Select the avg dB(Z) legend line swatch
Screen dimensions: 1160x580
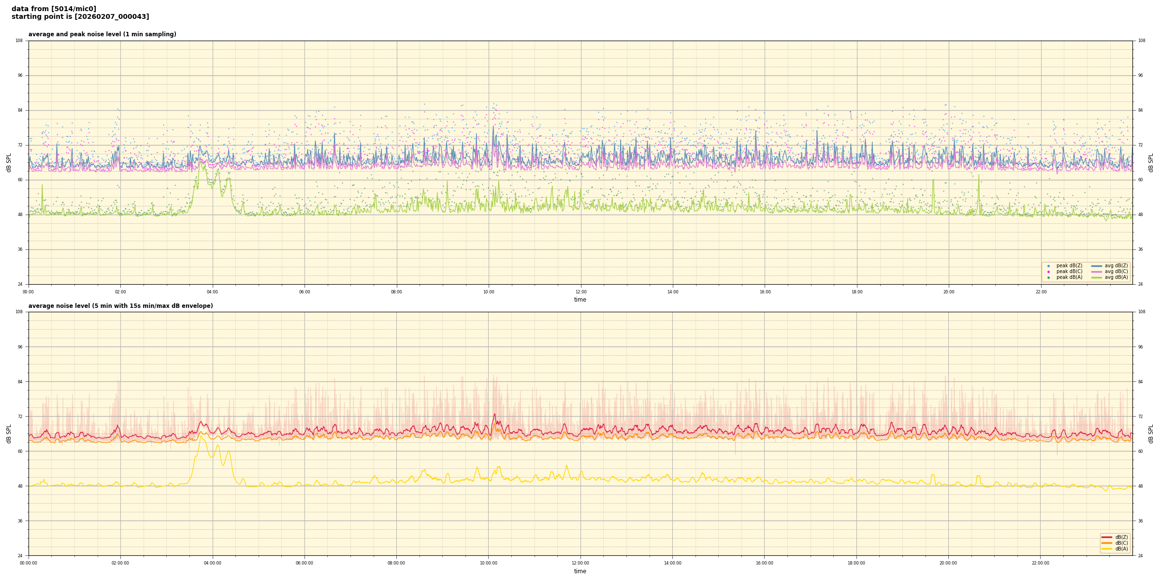click(1096, 266)
